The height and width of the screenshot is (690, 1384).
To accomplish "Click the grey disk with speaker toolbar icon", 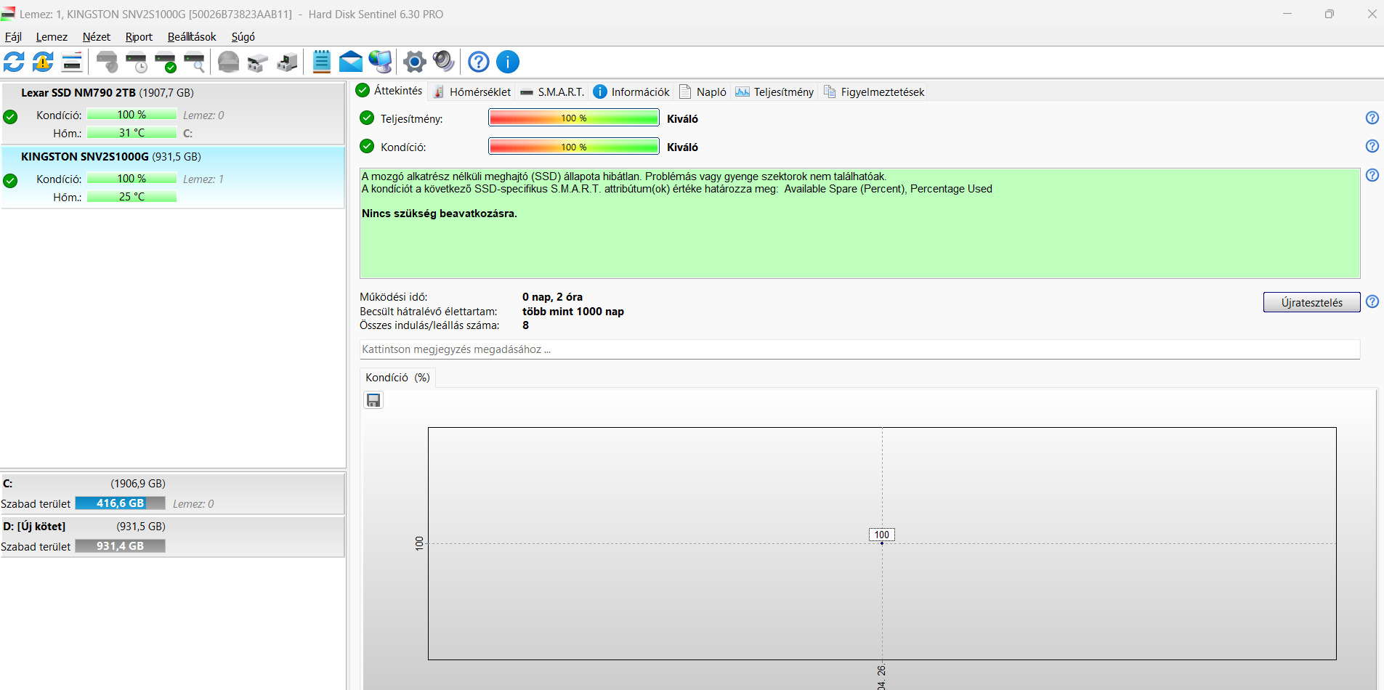I will pyautogui.click(x=107, y=62).
